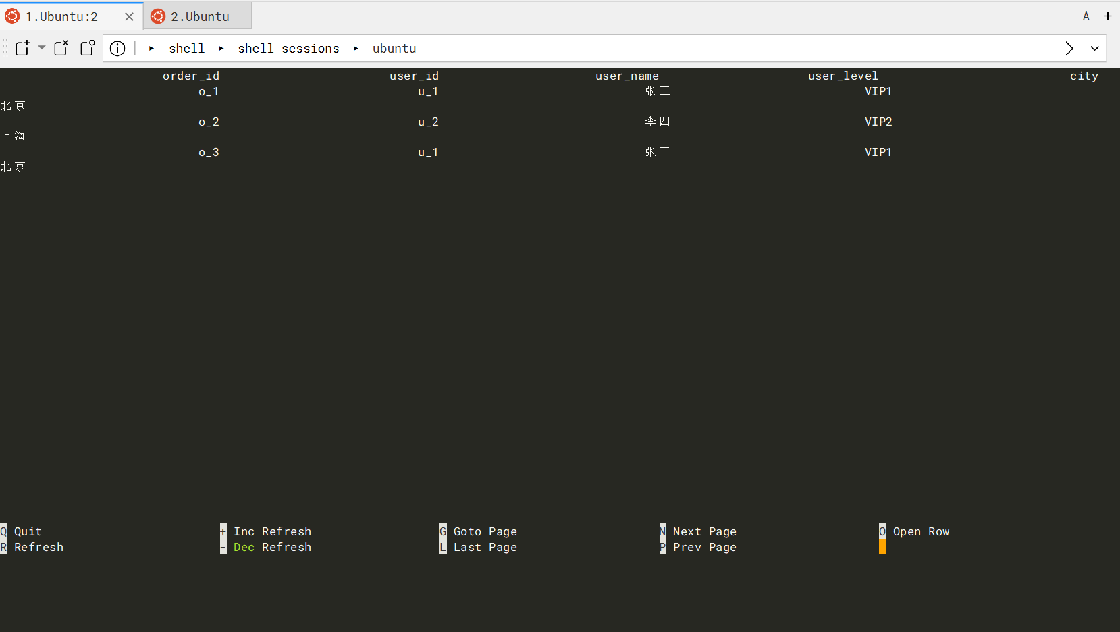Screen dimensions: 1120x632
Task: Open the dropdown arrow beside the new session icon
Action: pos(42,48)
